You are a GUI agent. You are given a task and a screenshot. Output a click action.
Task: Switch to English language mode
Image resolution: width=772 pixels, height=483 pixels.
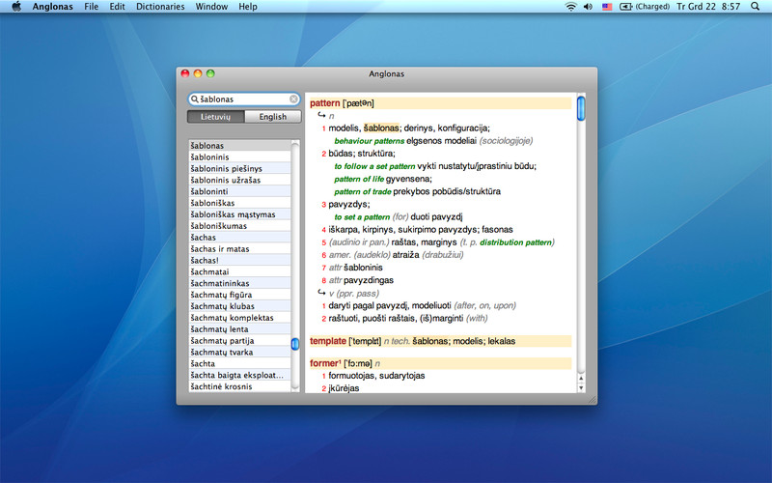(x=273, y=117)
